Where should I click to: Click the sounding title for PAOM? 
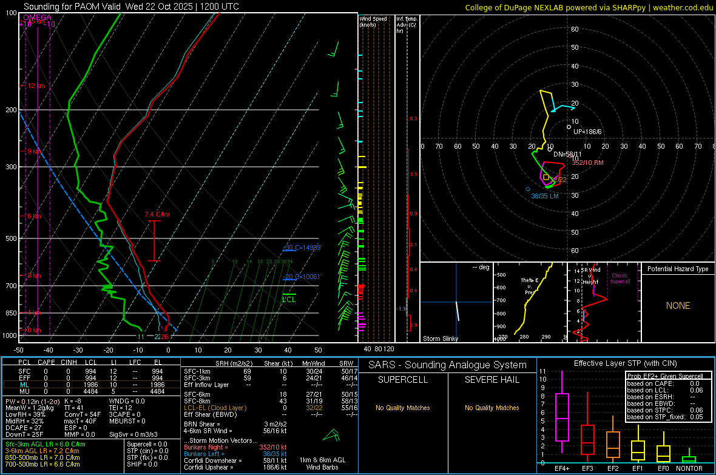[x=131, y=7]
